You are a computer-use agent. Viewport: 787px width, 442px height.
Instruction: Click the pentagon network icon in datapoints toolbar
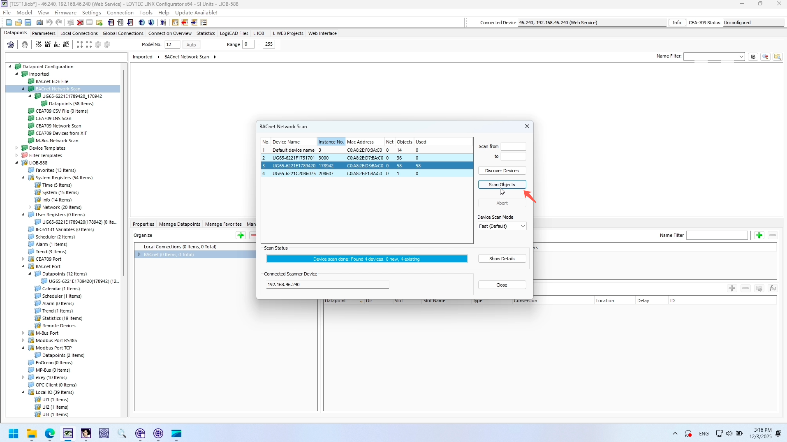pos(11,44)
